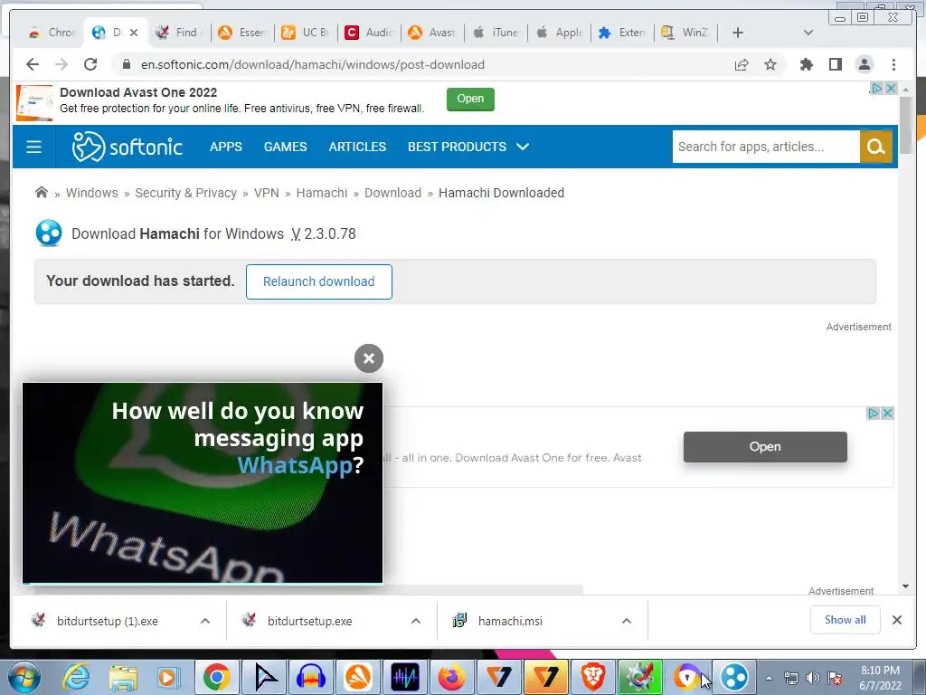Open the hamachi.msi downloaded file

point(510,621)
